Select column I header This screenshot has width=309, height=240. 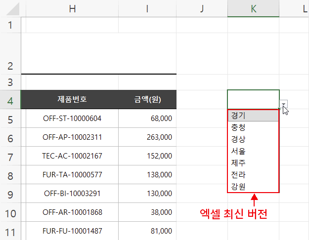[147, 8]
